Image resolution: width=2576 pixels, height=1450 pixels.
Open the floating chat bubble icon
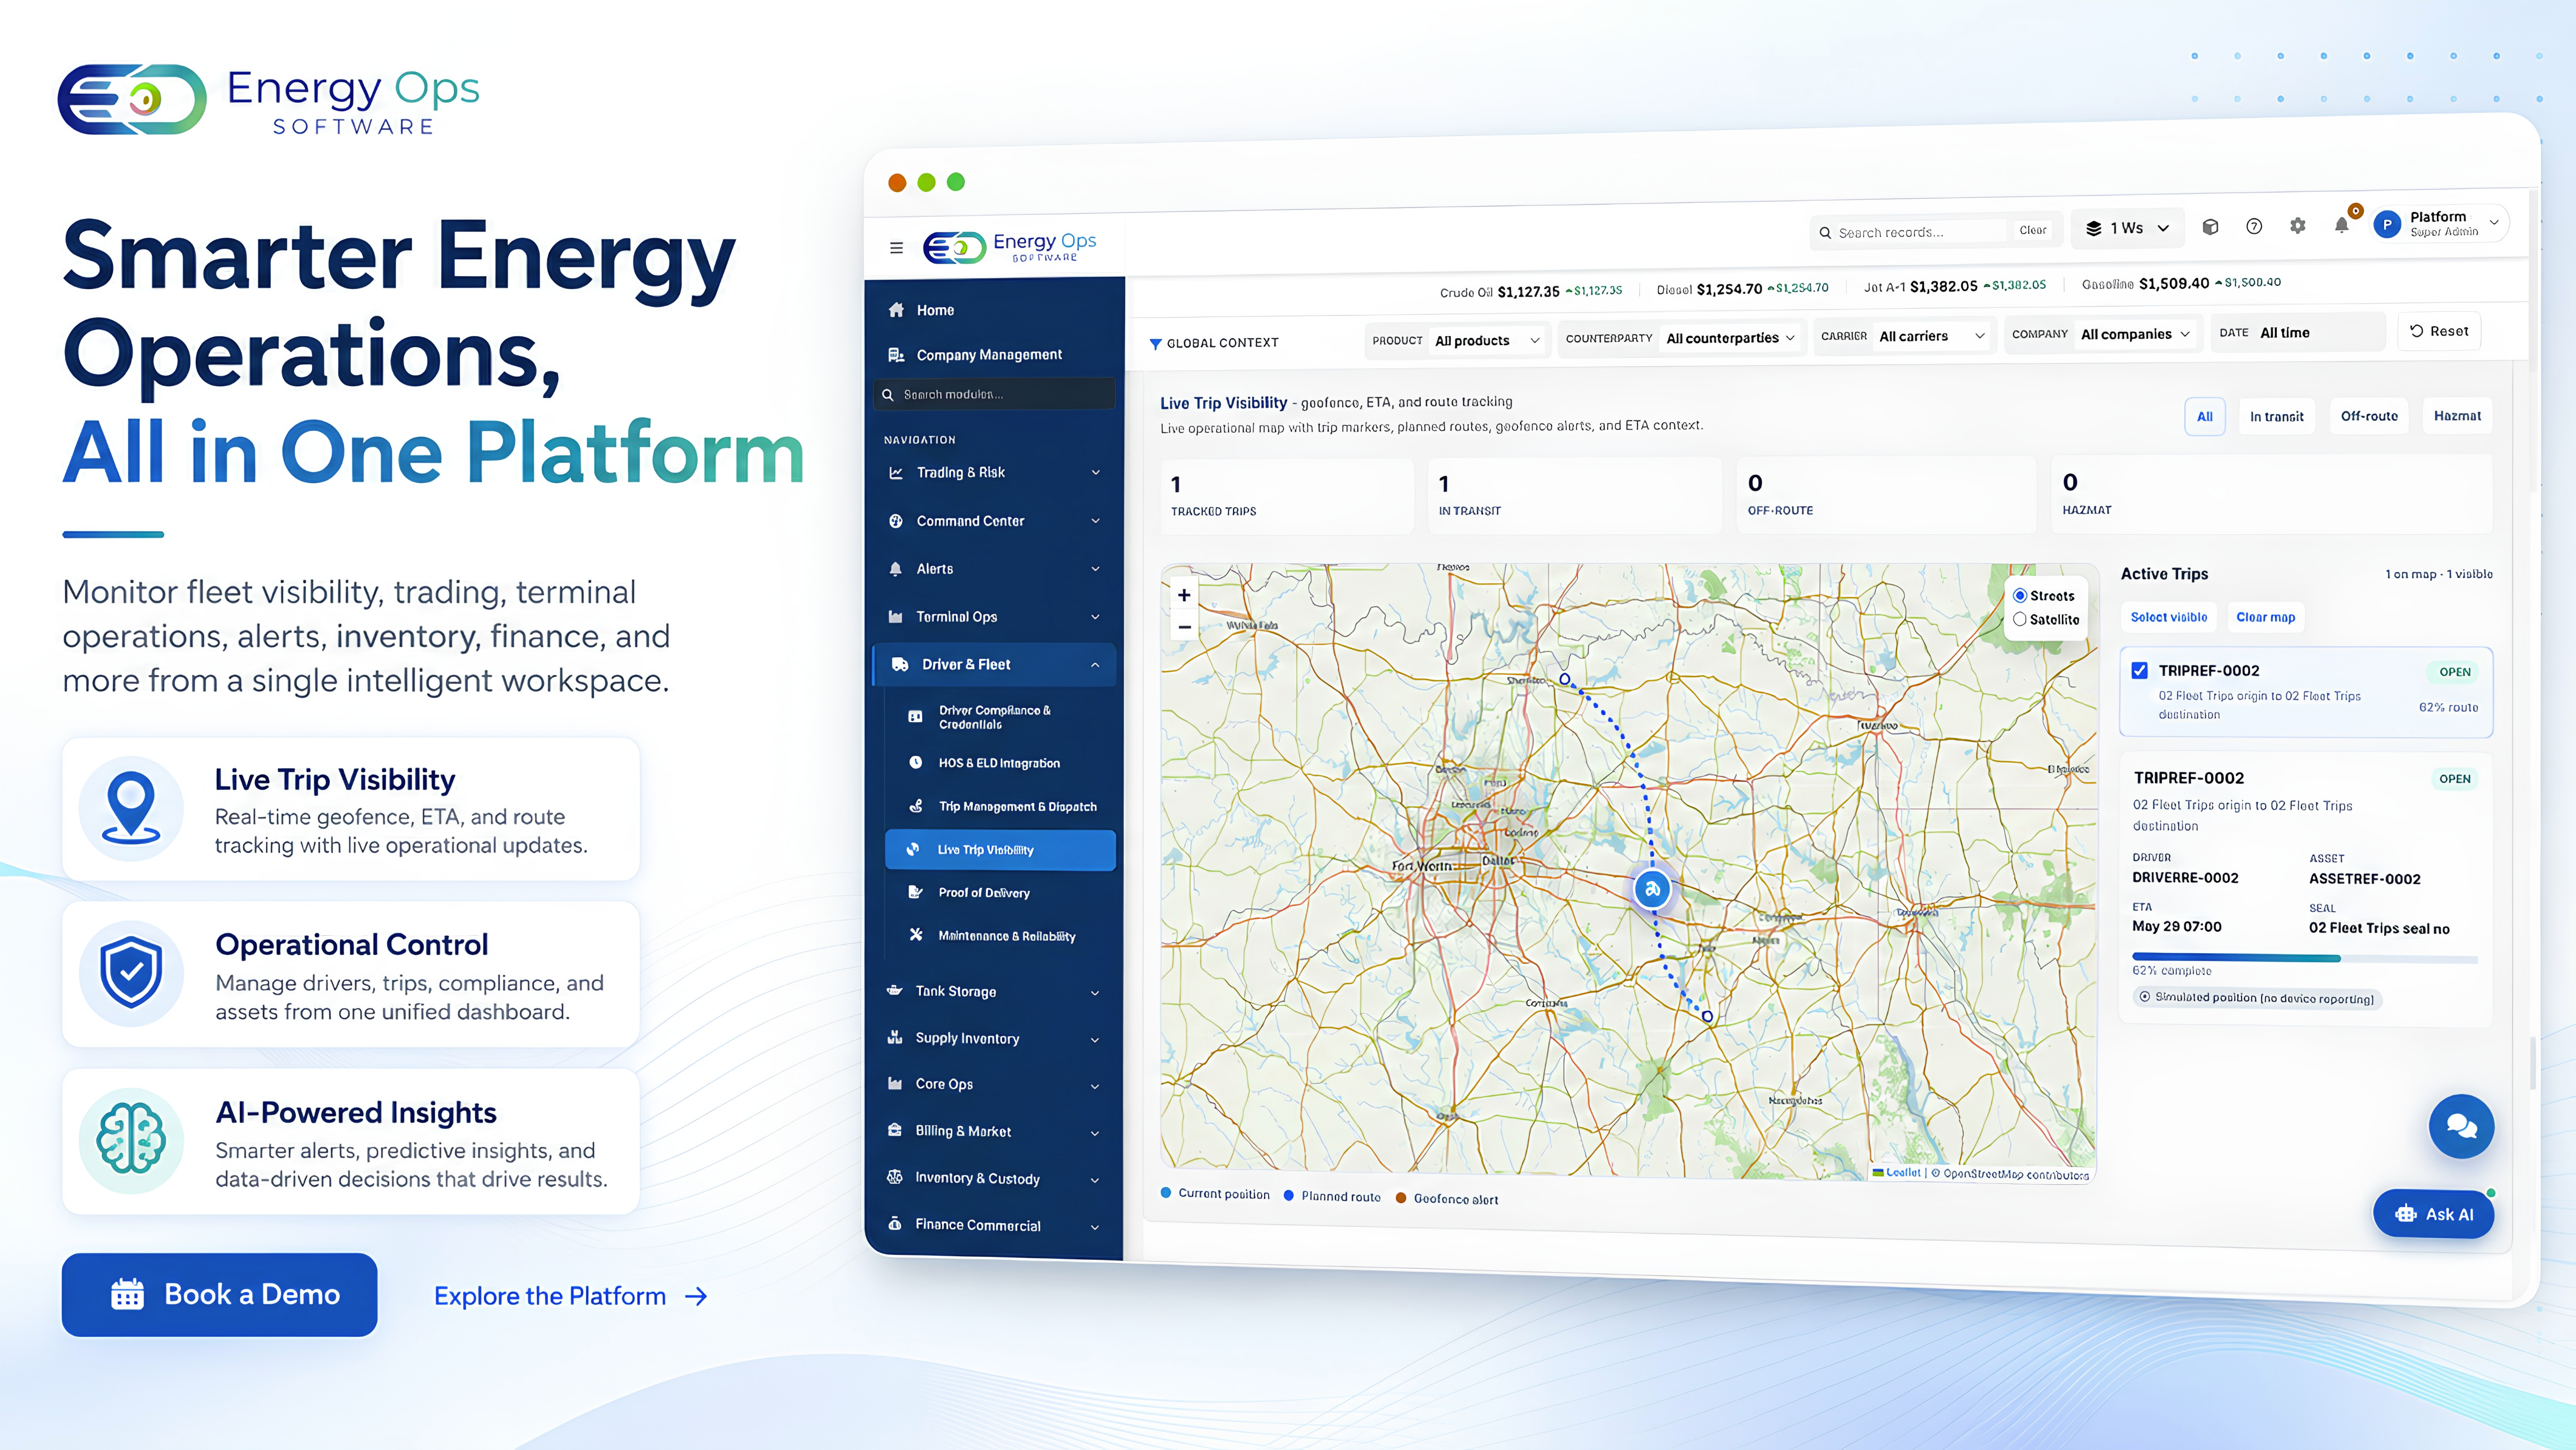2461,1127
